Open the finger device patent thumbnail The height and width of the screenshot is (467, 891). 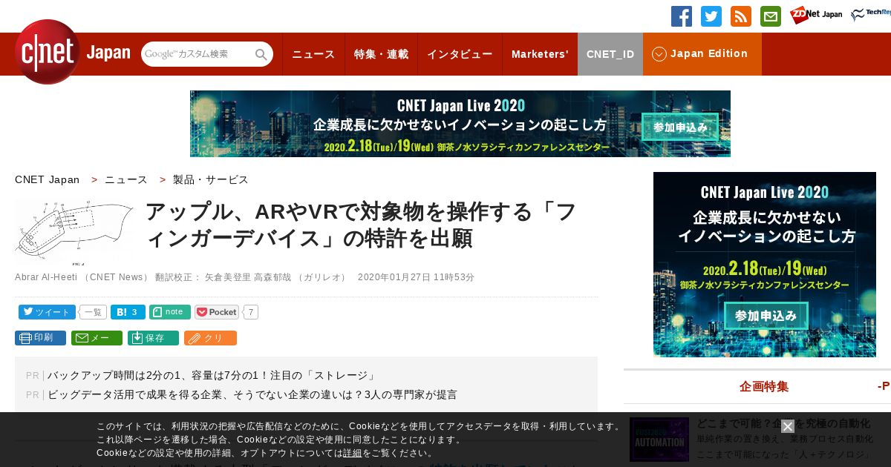(x=74, y=231)
